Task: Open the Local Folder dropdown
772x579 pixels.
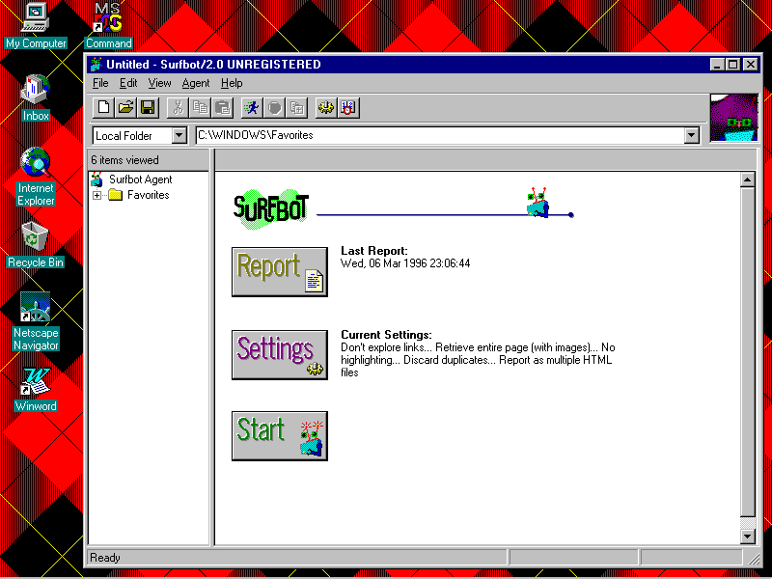Action: tap(179, 136)
